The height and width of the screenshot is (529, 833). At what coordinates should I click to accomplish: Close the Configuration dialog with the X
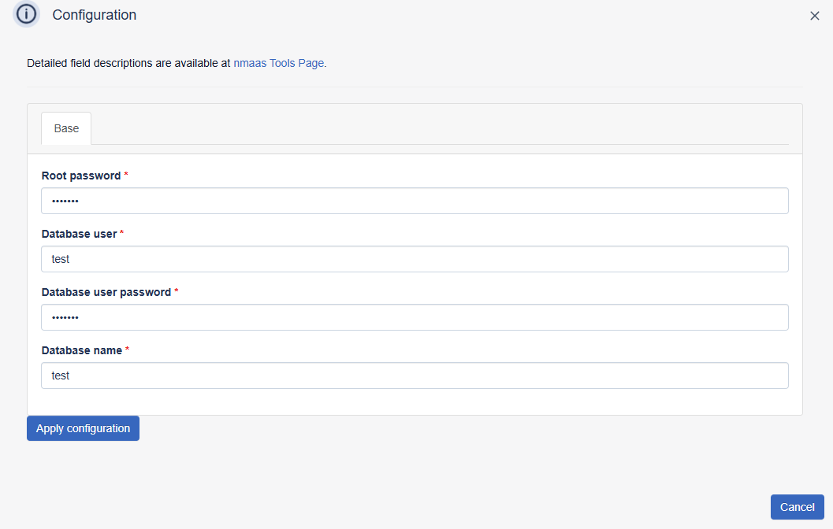[815, 15]
